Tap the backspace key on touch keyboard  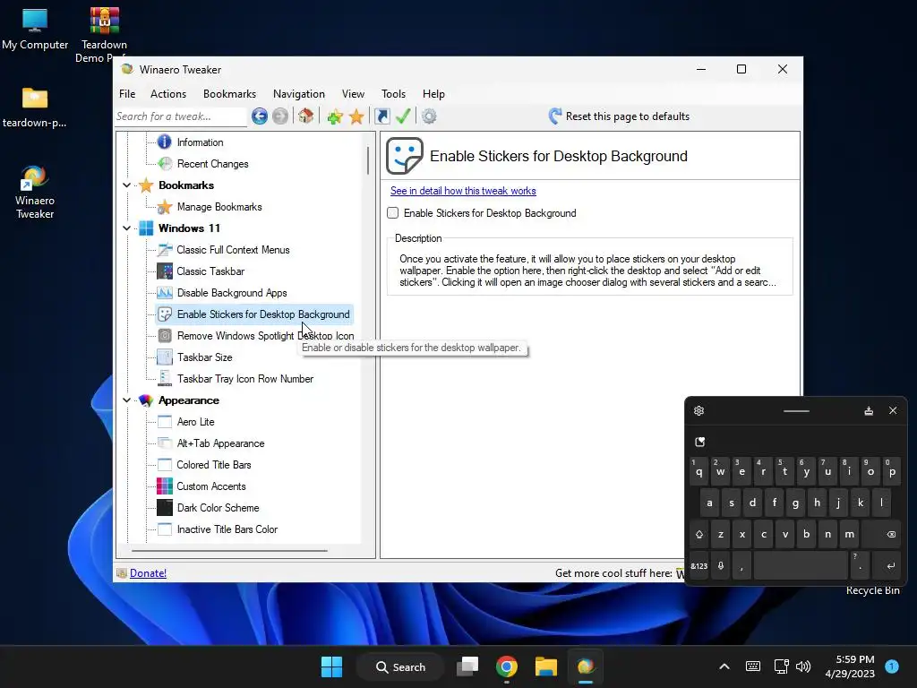884,534
